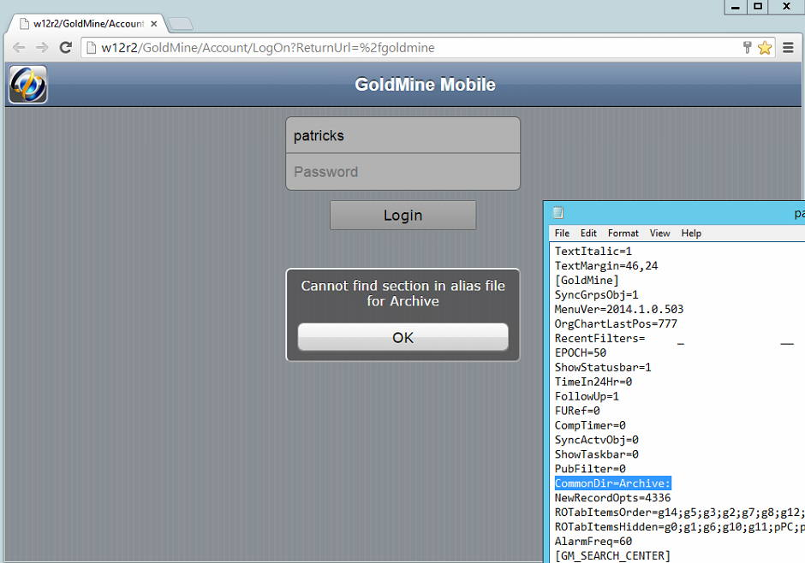Viewport: 805px width, 563px height.
Task: Click the saved password key icon
Action: coord(747,48)
